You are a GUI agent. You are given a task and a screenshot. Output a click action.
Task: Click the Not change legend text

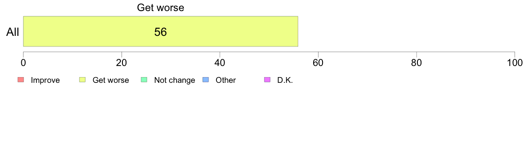(174, 80)
